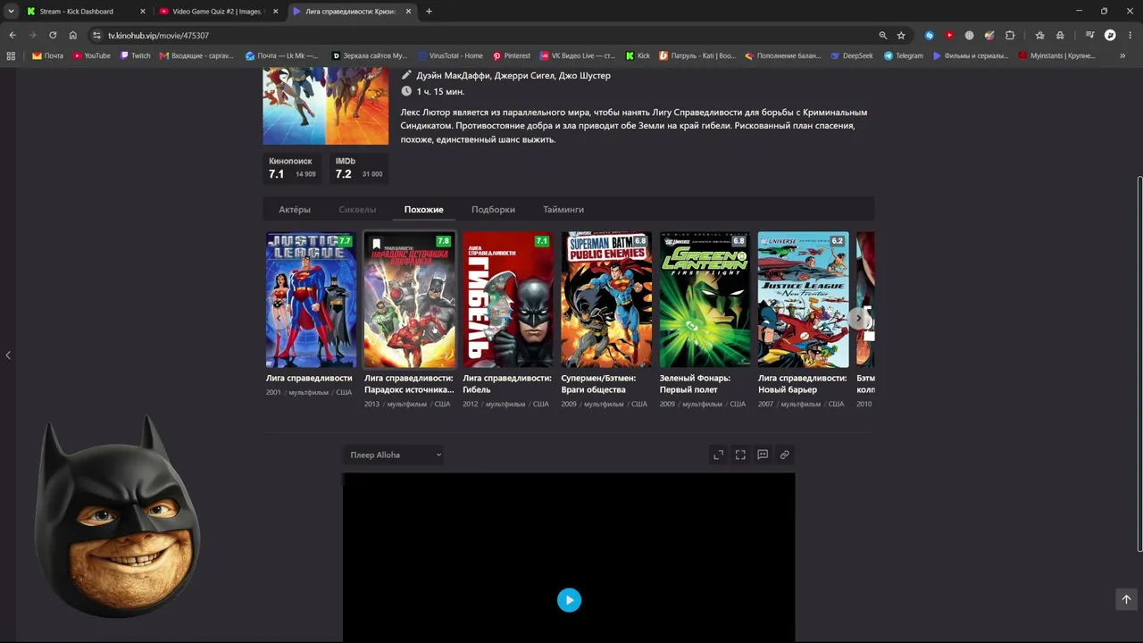1143x643 pixels.
Task: Open comments with the speech bubble icon
Action: tap(763, 455)
